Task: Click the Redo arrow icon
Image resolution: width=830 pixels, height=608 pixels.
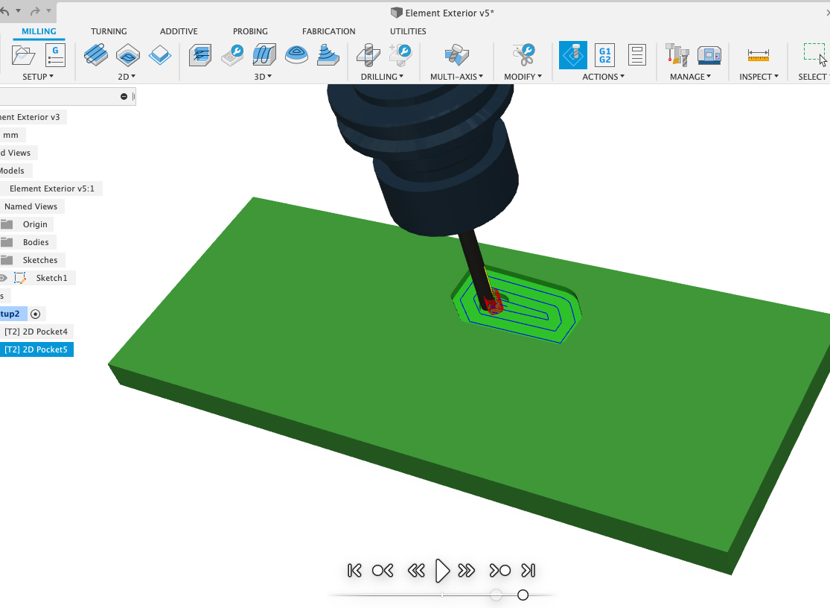Action: (x=35, y=10)
